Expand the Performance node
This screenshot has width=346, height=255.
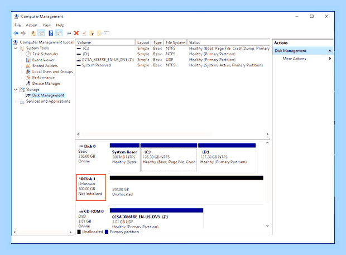tap(22, 78)
